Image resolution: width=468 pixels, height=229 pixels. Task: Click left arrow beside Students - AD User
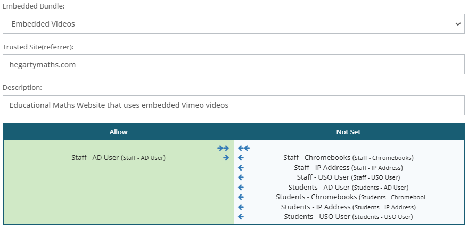point(241,187)
